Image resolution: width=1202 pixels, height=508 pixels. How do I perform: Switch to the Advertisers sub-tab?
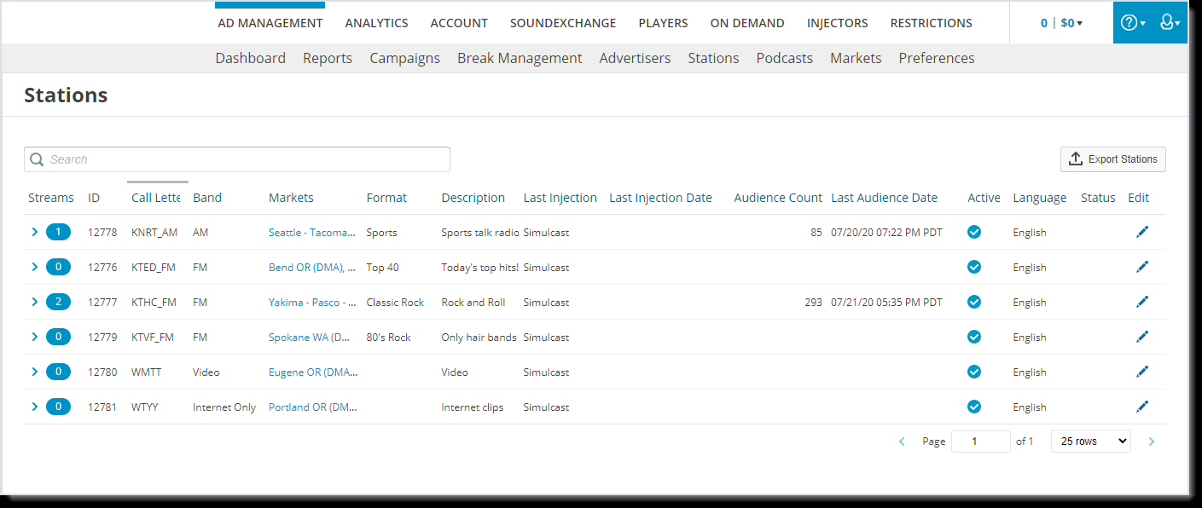click(635, 58)
